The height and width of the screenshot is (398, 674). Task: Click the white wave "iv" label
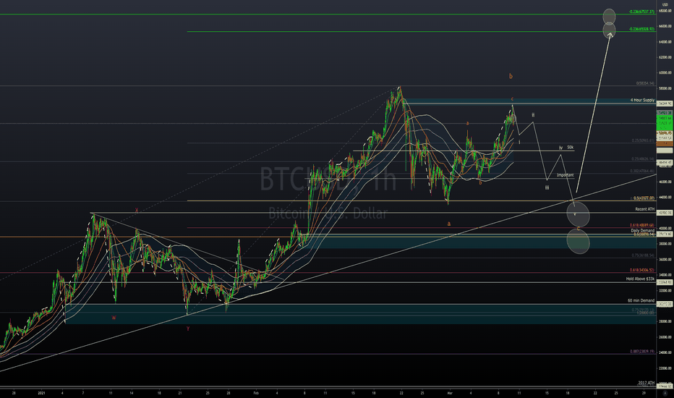click(x=560, y=148)
